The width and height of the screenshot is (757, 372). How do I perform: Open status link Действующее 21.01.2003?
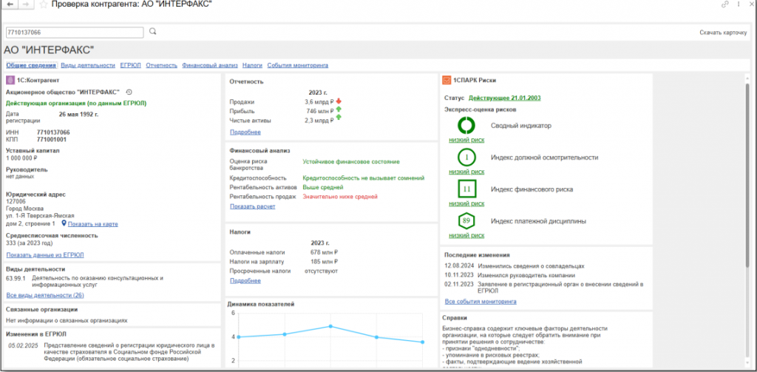tap(505, 98)
